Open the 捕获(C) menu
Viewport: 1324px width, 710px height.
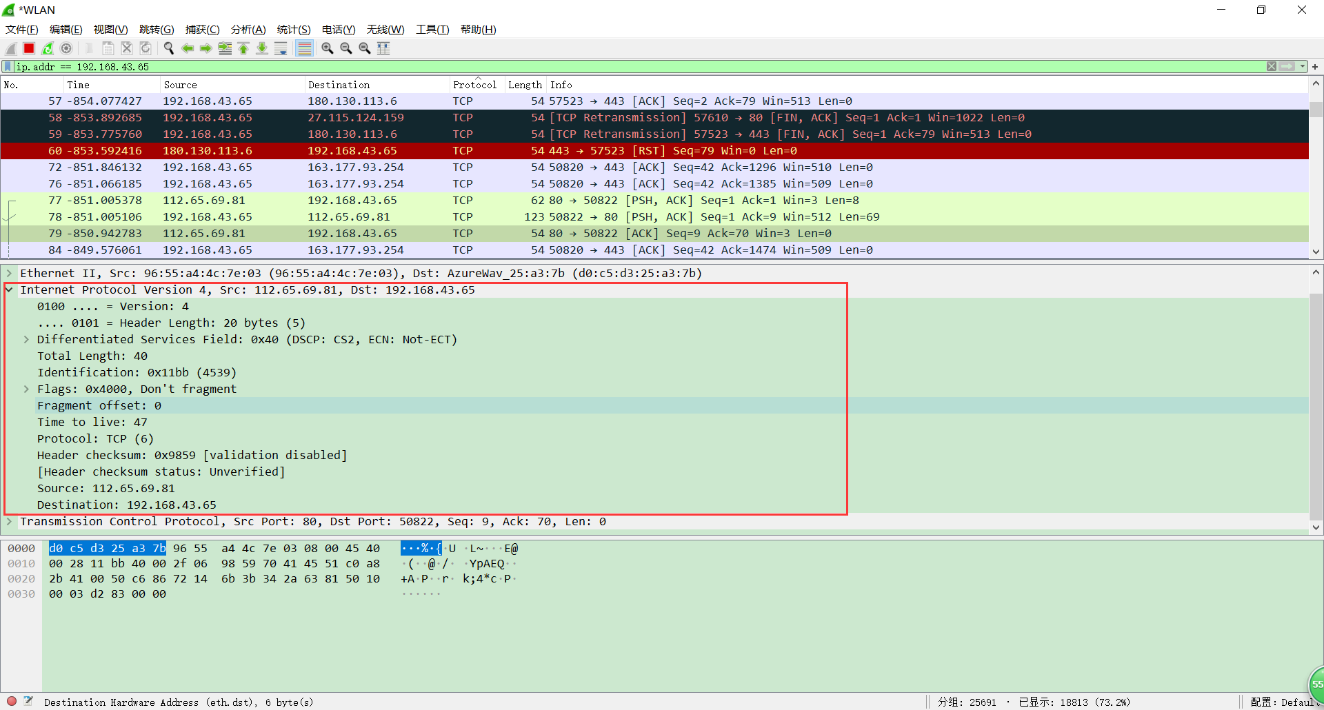tap(203, 30)
